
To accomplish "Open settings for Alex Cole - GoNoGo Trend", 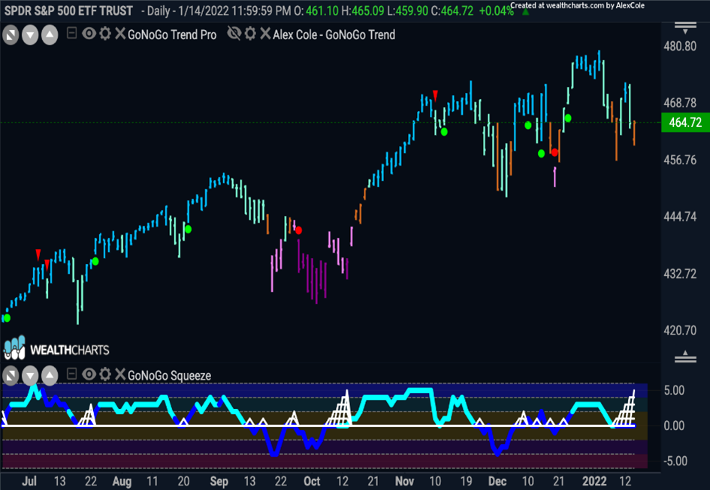I will [x=250, y=33].
